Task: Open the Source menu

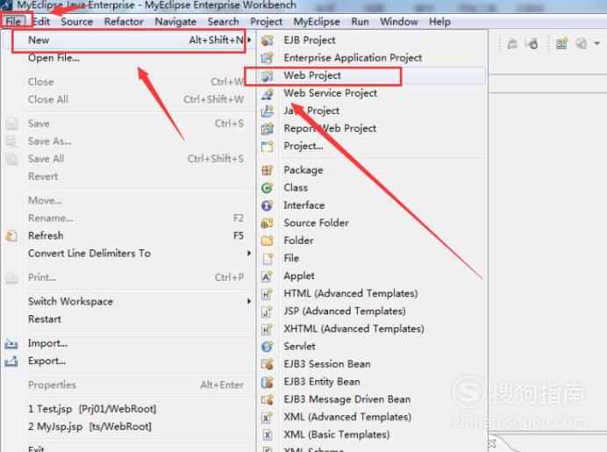Action: [x=76, y=21]
